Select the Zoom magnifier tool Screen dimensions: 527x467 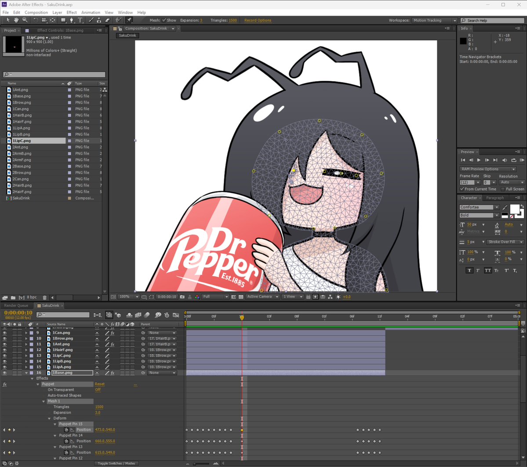25,20
